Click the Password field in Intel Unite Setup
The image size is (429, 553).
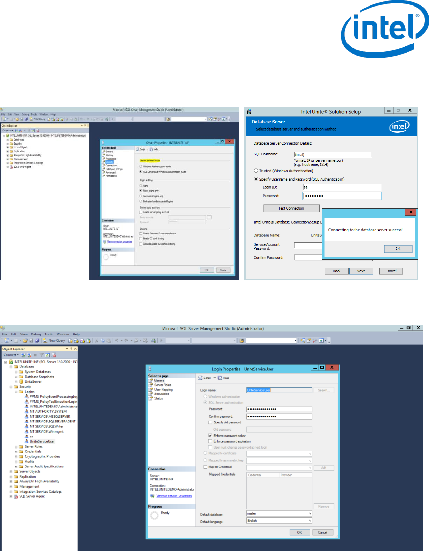coord(342,196)
